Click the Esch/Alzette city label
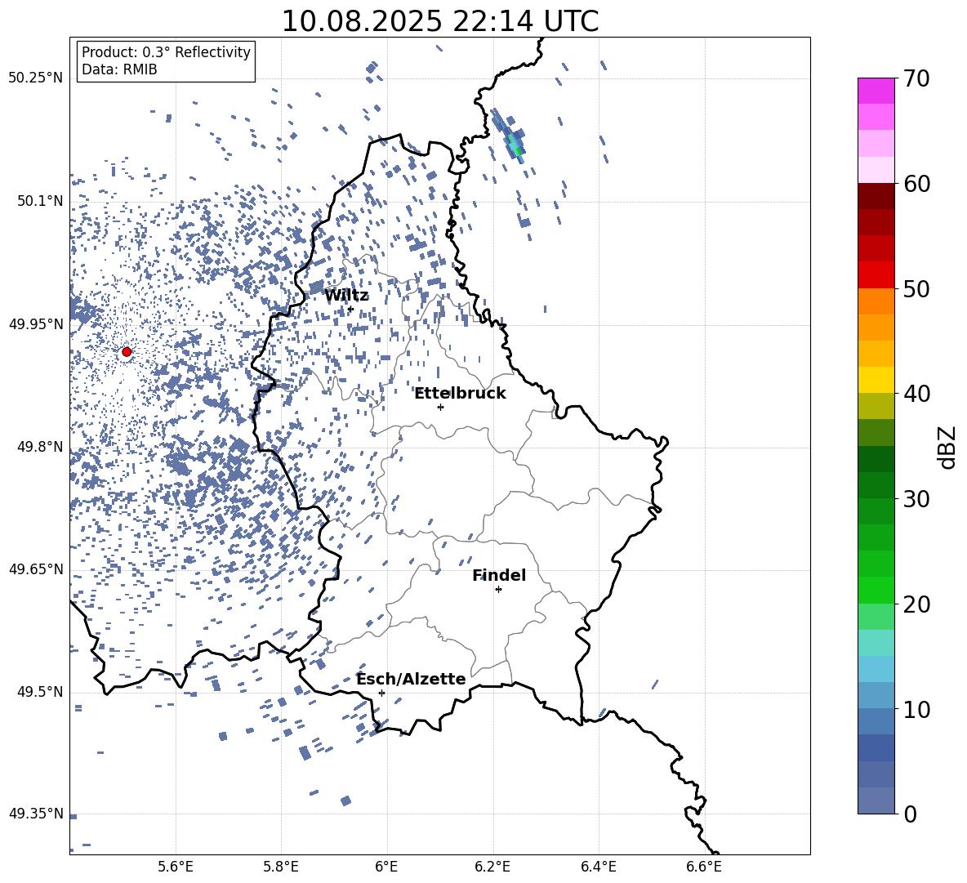 [x=411, y=679]
